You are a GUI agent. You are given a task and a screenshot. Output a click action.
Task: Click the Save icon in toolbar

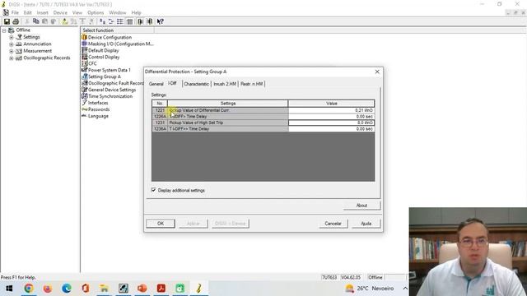(x=7, y=21)
